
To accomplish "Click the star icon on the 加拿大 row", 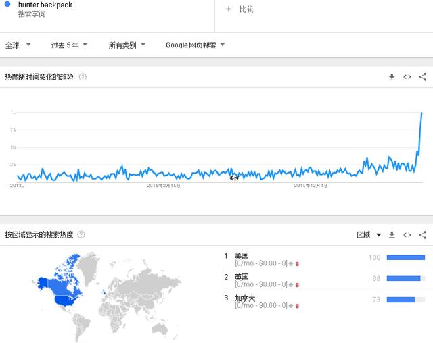I will pos(291,306).
